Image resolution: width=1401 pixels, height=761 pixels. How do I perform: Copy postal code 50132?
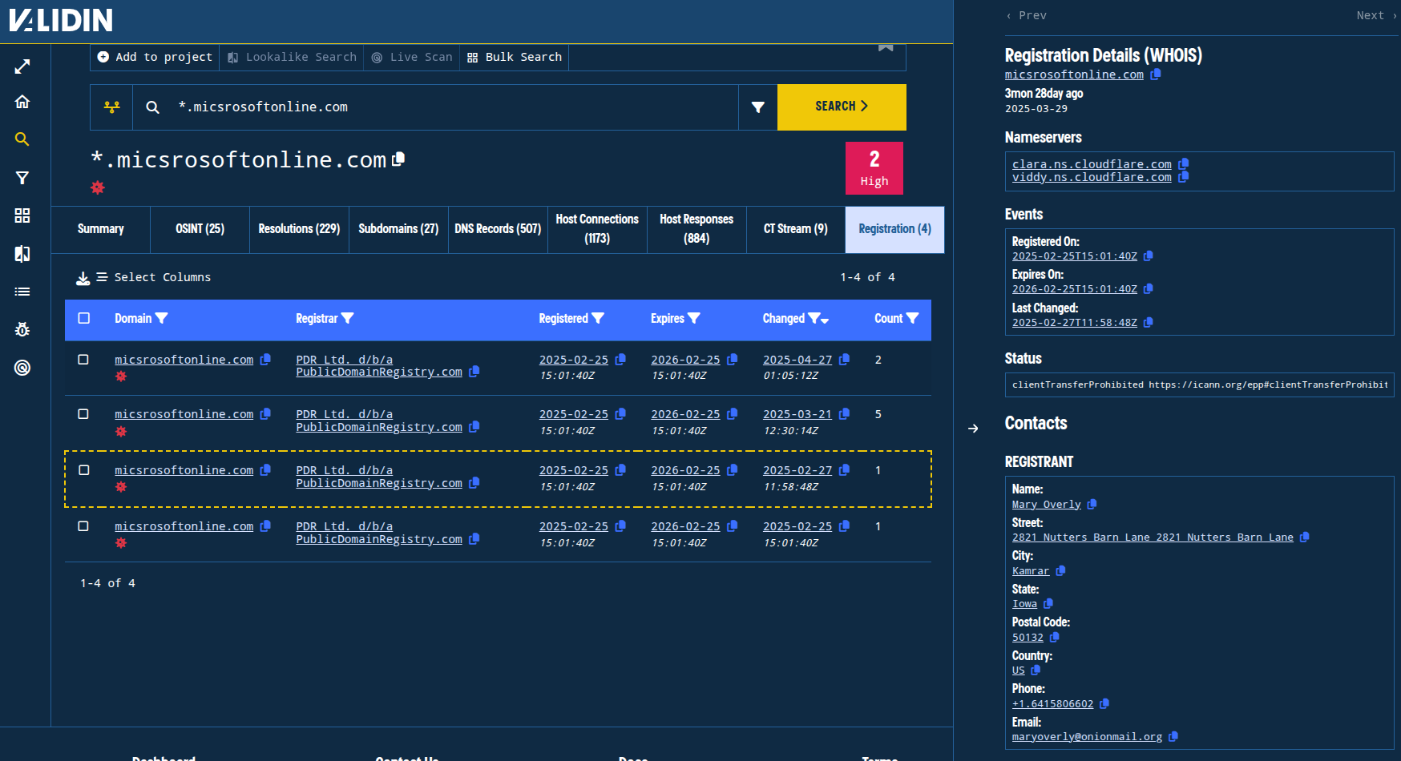[x=1055, y=638]
